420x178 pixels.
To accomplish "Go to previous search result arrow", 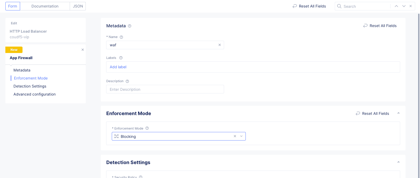I will coord(396,6).
